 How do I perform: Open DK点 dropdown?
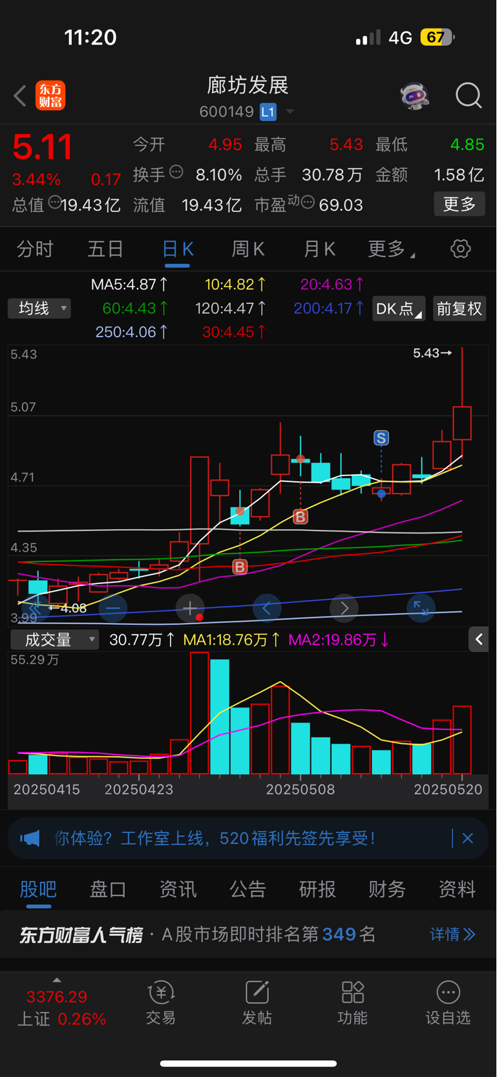399,309
